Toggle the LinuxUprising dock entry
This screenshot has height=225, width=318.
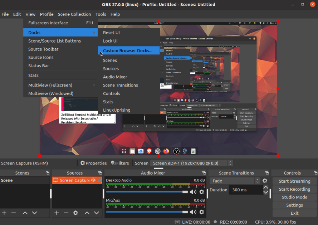click(129, 110)
